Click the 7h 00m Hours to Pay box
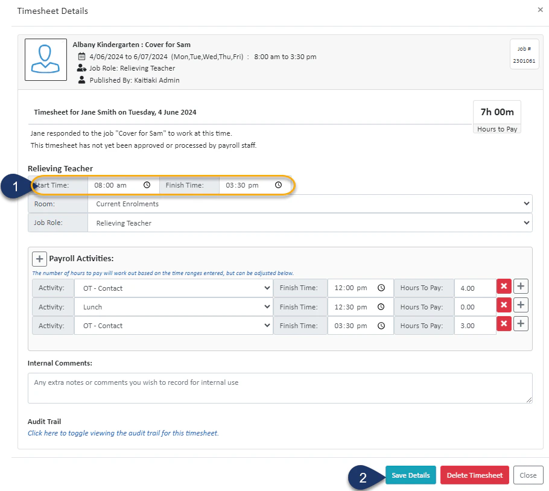This screenshot has width=549, height=491. (497, 117)
